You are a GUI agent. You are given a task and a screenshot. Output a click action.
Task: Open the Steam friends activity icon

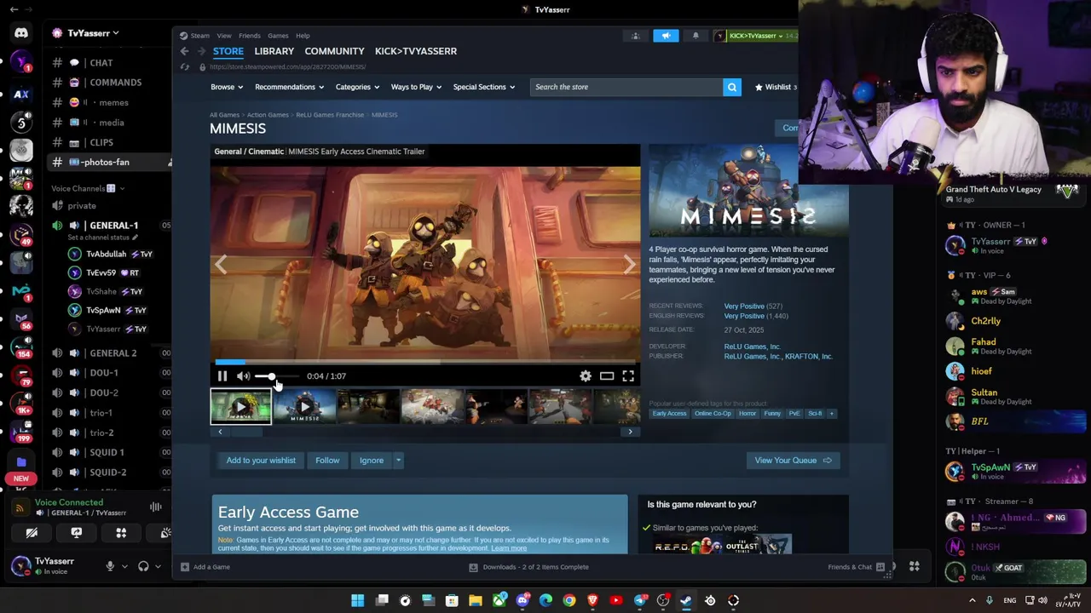[635, 36]
